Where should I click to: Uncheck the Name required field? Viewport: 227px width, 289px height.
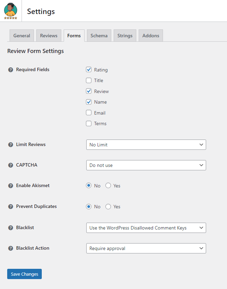(x=89, y=102)
